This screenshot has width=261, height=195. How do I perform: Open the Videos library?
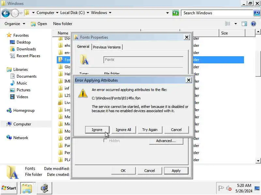pyautogui.click(x=22, y=97)
